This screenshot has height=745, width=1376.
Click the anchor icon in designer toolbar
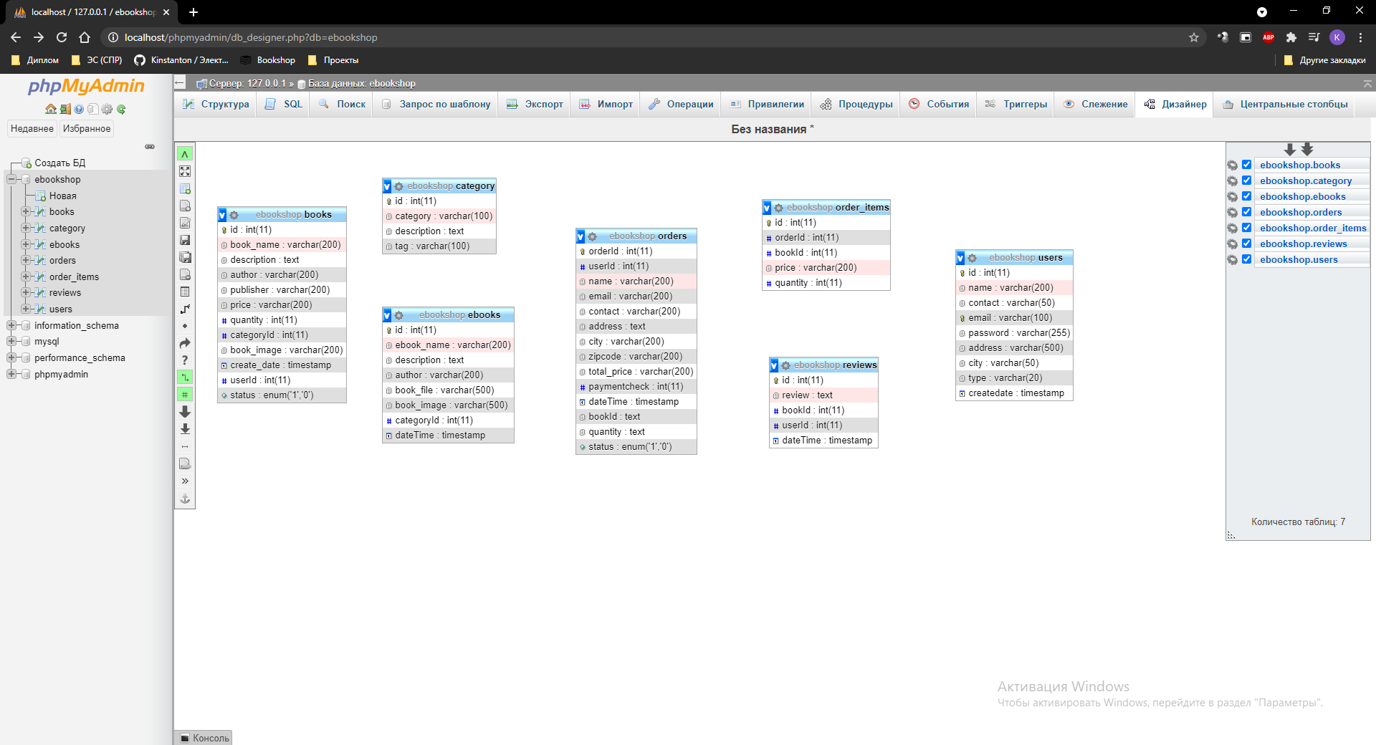[x=185, y=499]
